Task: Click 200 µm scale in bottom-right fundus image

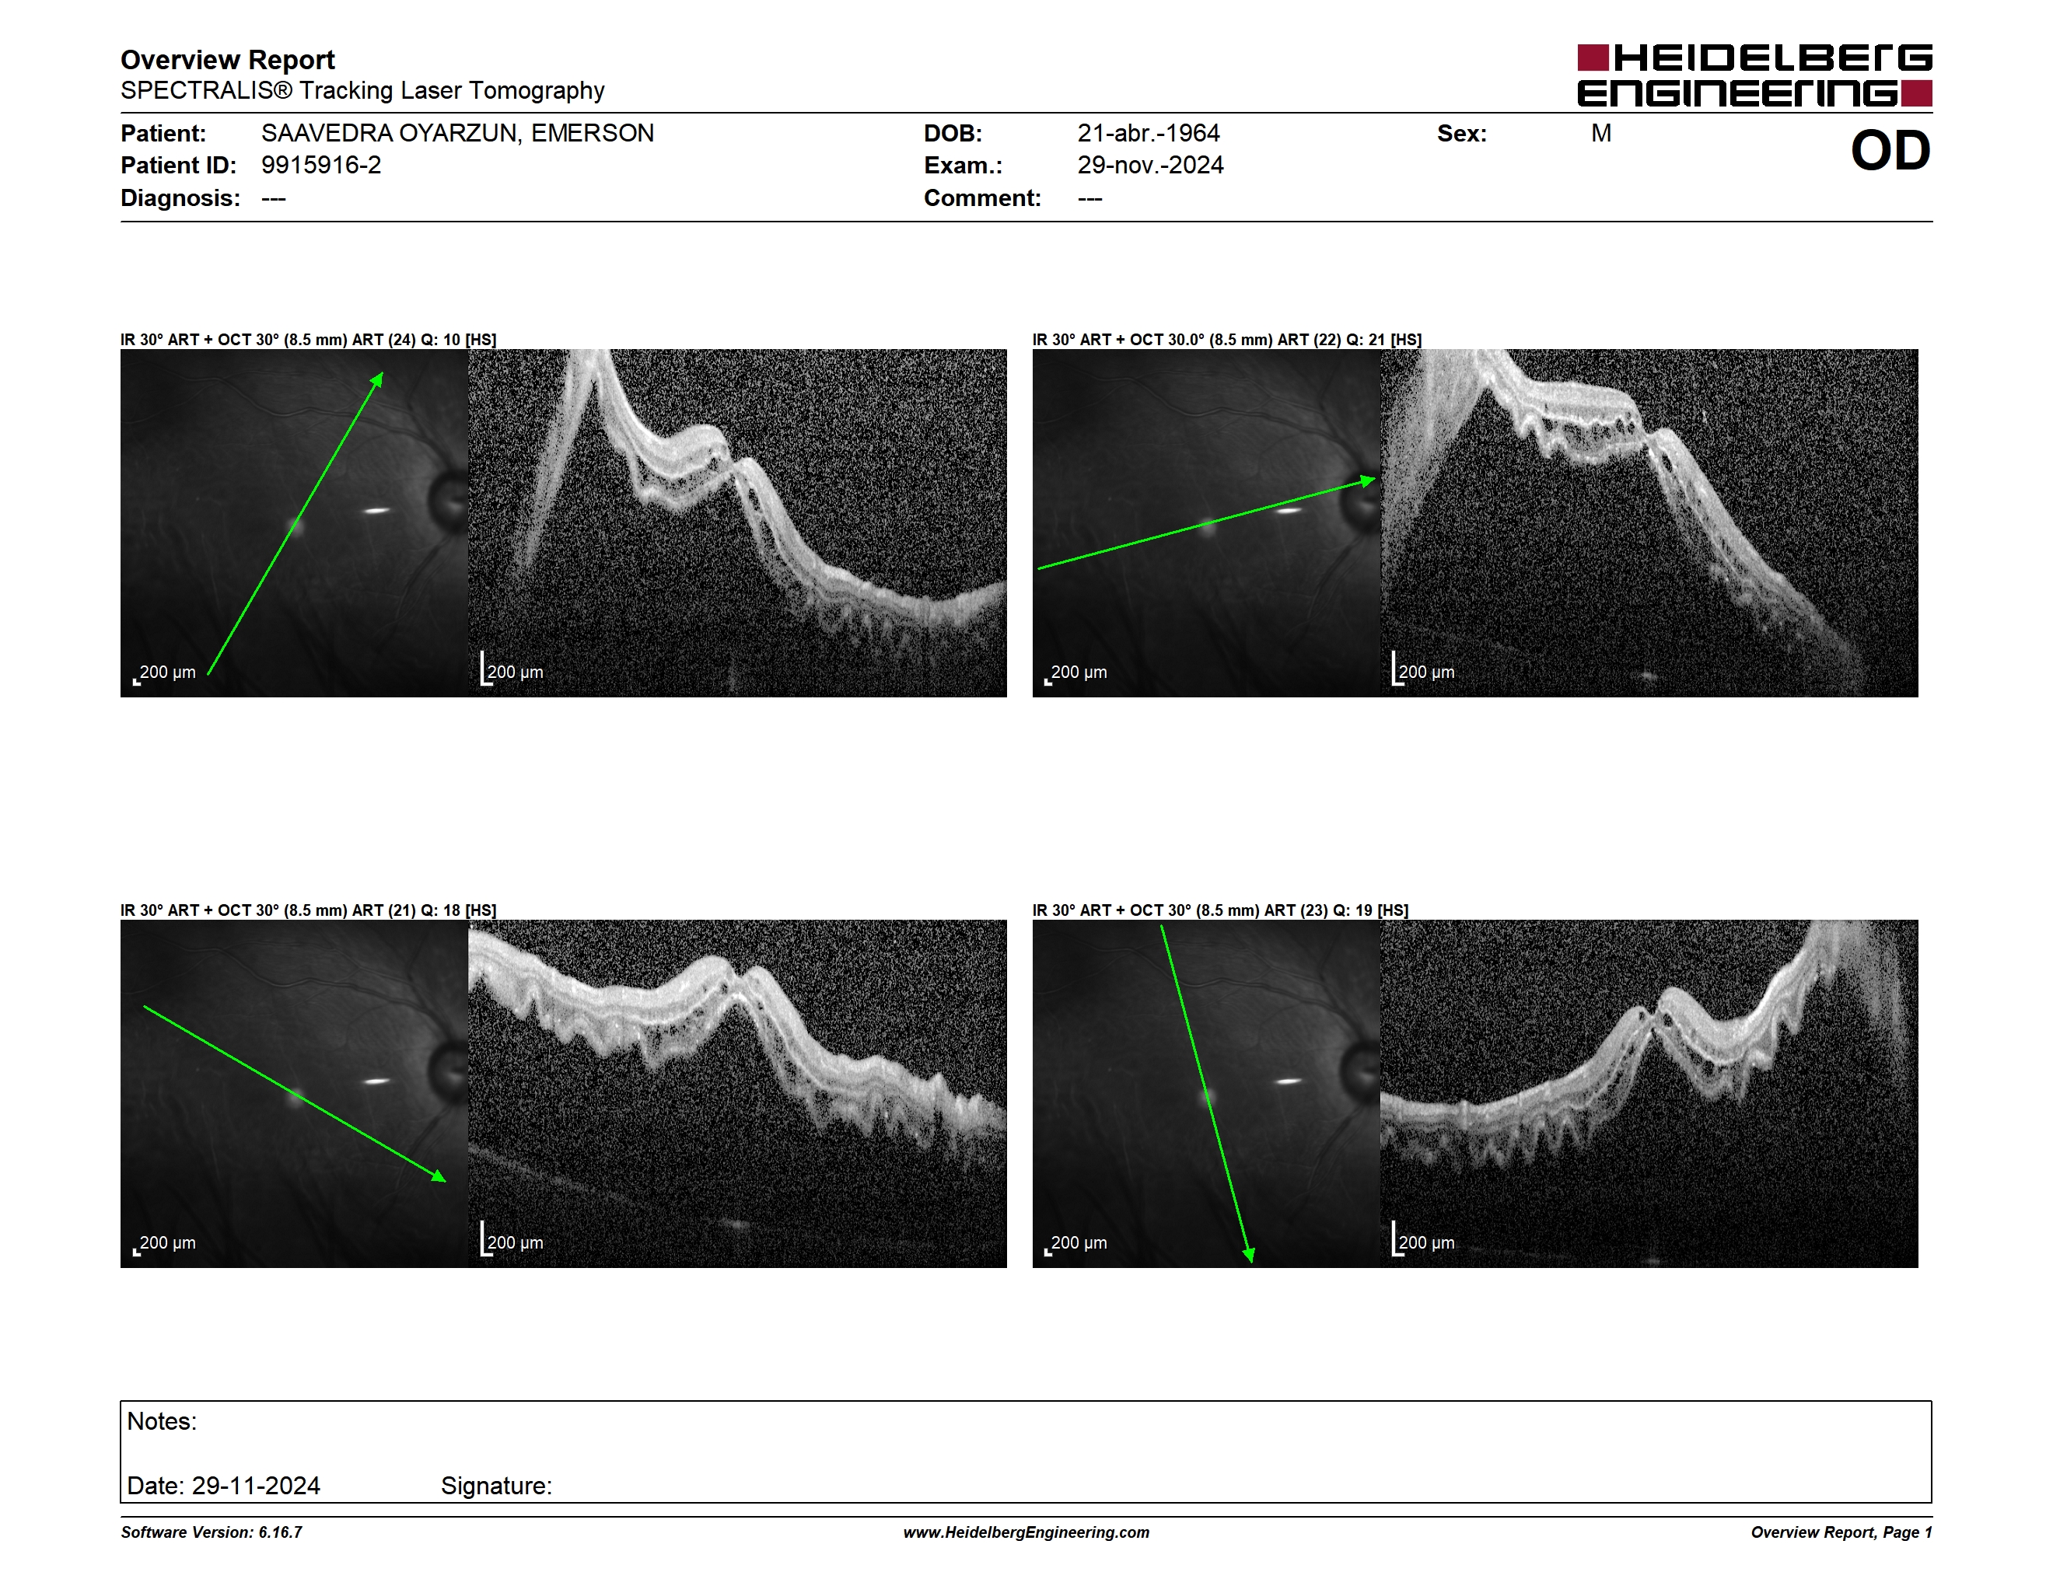Action: click(1076, 1244)
